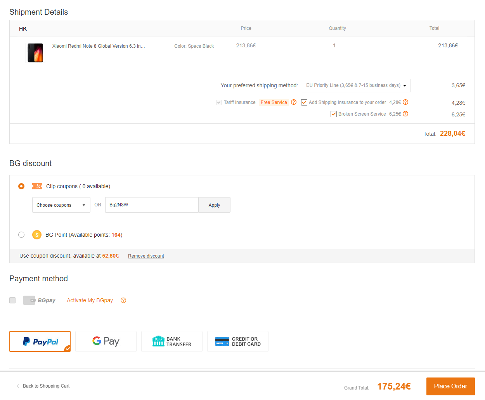Viewport: 485px width, 400px height.
Task: Click the orange clip coupons ticket icon
Action: pyautogui.click(x=37, y=186)
